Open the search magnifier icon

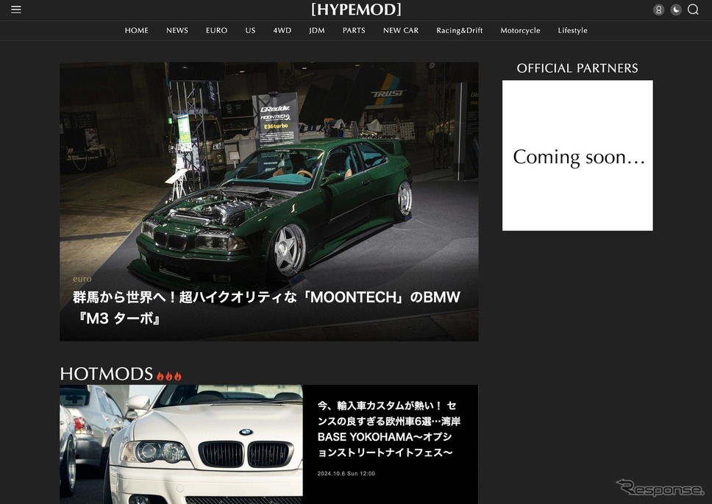click(x=693, y=10)
